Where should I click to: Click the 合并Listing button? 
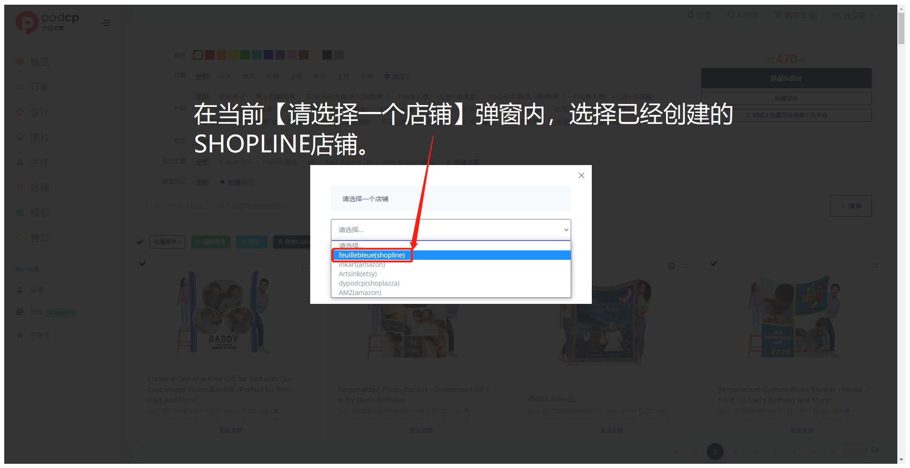pyautogui.click(x=292, y=242)
